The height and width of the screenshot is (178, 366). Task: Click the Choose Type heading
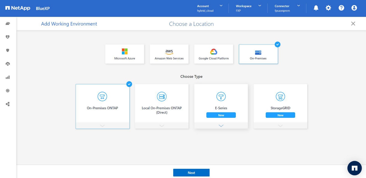coord(191,76)
